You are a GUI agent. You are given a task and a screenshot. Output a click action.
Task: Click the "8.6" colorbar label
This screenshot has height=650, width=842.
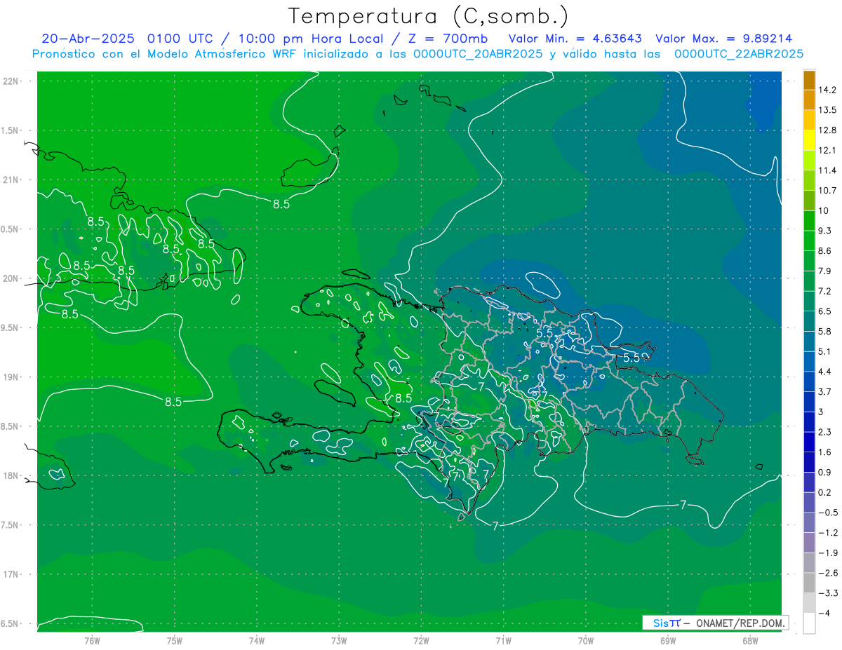pos(825,251)
